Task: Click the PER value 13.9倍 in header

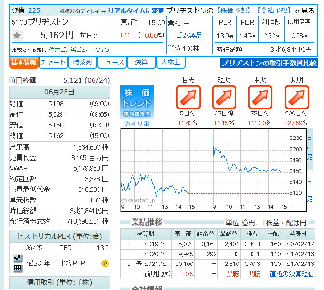Action: (225, 36)
